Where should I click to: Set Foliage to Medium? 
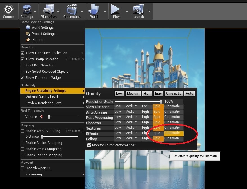click(x=133, y=139)
